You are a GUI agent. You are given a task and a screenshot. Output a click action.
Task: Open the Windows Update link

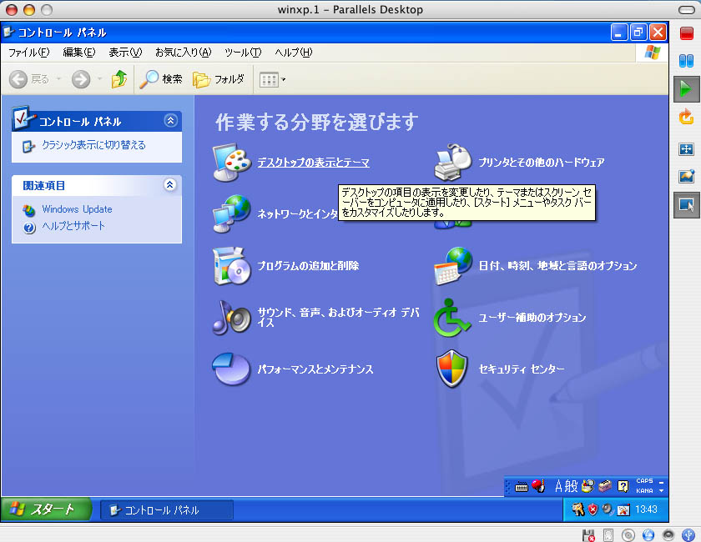tap(77, 209)
